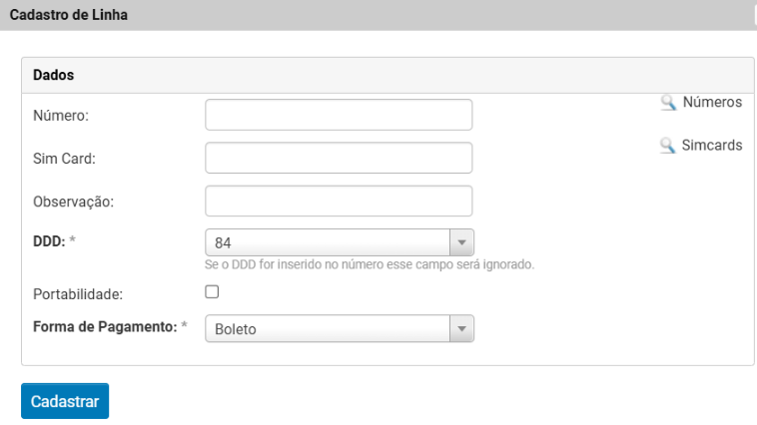Image resolution: width=757 pixels, height=425 pixels.
Task: Expand the Forma de Pagamento dropdown arrow
Action: pos(460,328)
